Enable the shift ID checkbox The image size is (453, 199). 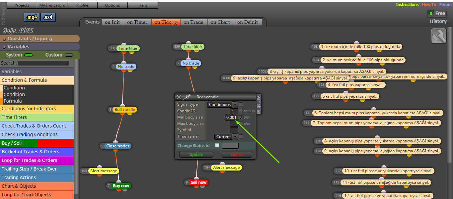[x=241, y=111]
